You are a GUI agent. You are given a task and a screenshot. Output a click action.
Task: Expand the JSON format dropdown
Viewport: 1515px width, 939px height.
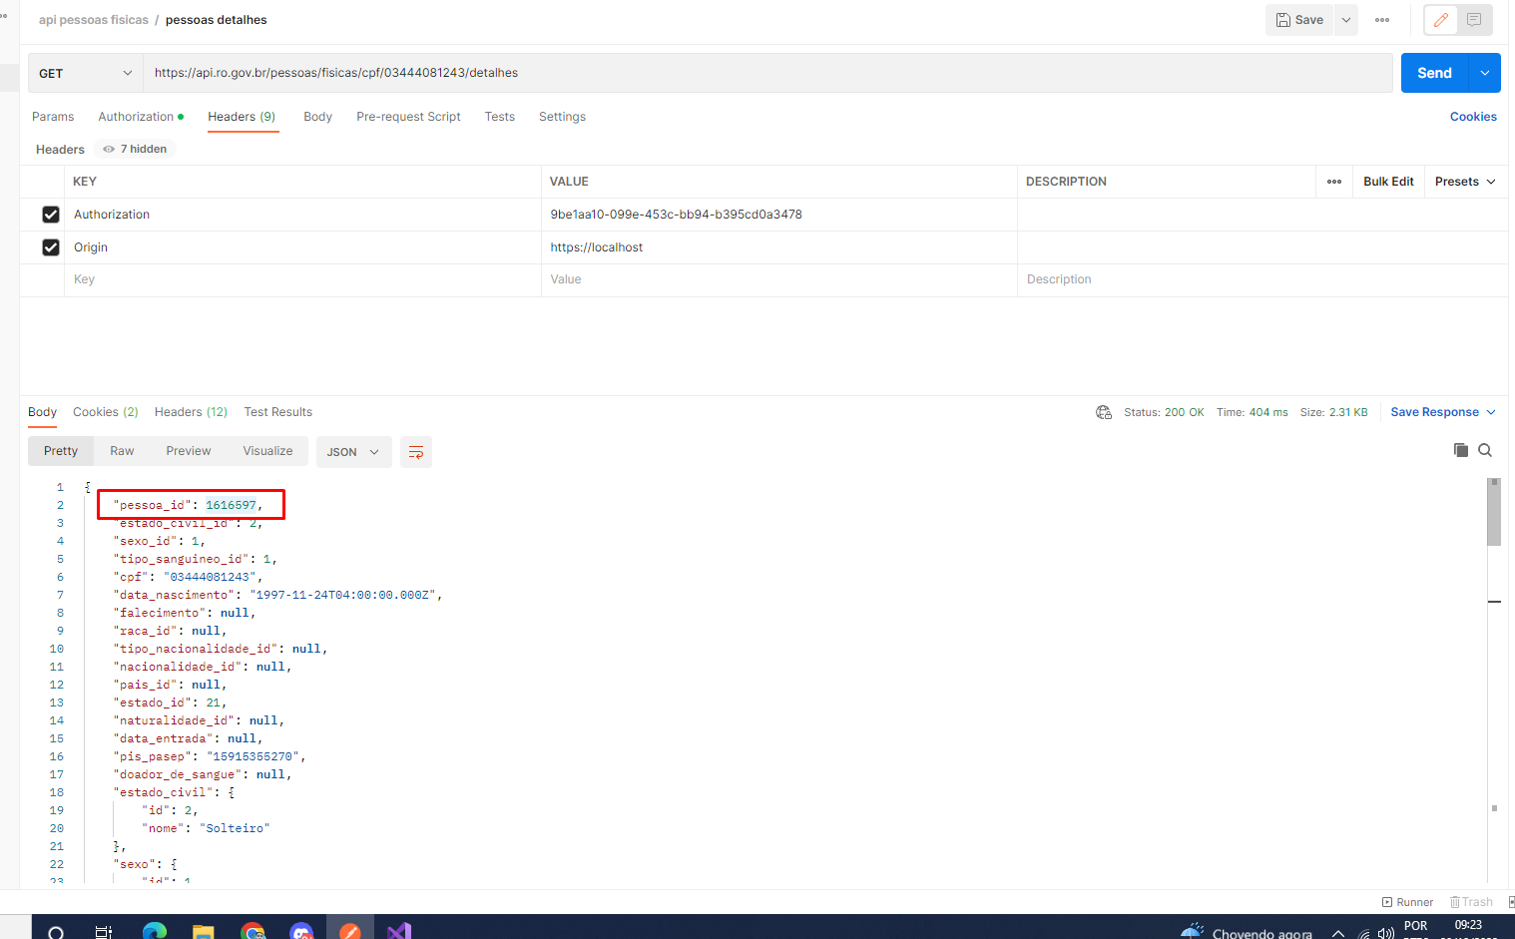point(353,452)
